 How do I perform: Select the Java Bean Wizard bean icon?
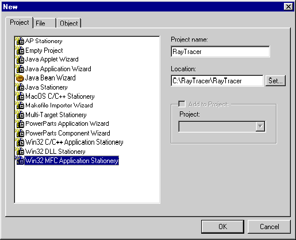(20, 78)
